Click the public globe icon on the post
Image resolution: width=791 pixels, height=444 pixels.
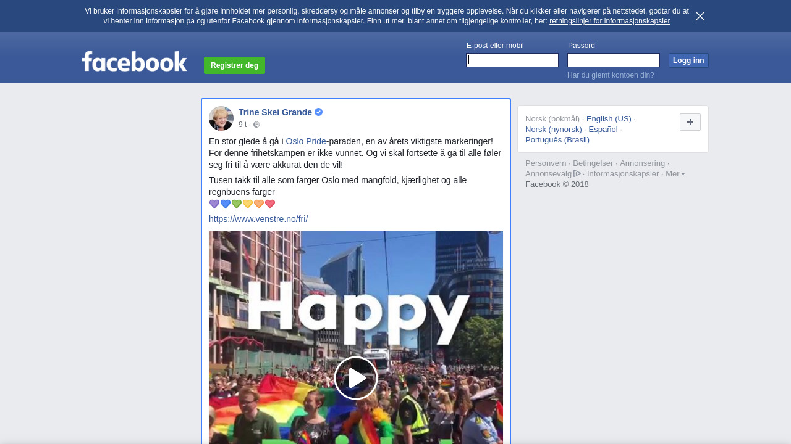pos(256,125)
